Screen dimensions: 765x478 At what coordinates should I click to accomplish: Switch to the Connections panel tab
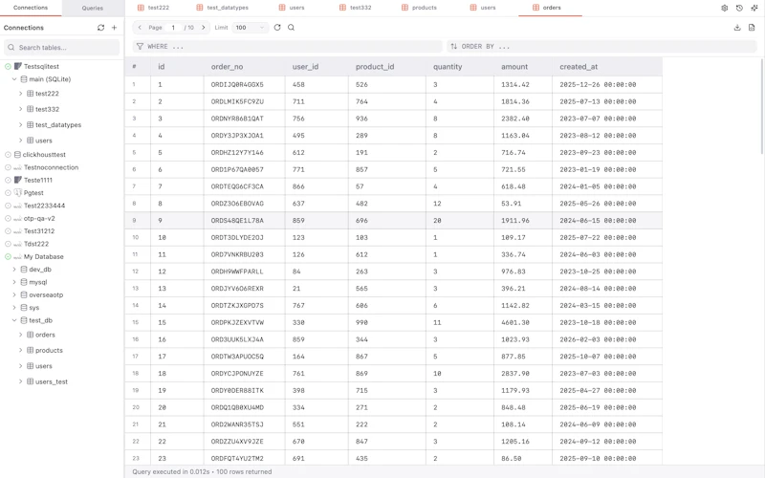pyautogui.click(x=31, y=8)
